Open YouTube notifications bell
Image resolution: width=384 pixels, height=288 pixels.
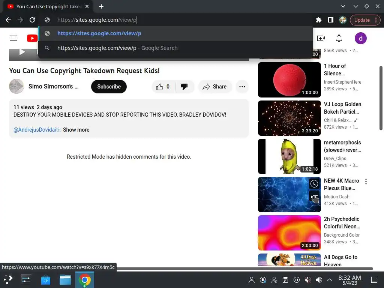(x=339, y=38)
